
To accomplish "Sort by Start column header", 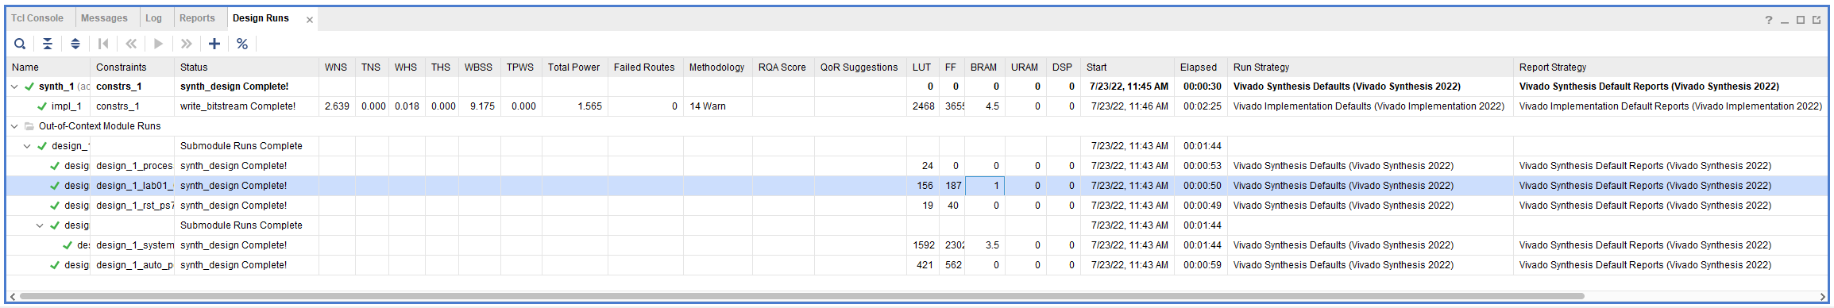I will click(x=1127, y=67).
